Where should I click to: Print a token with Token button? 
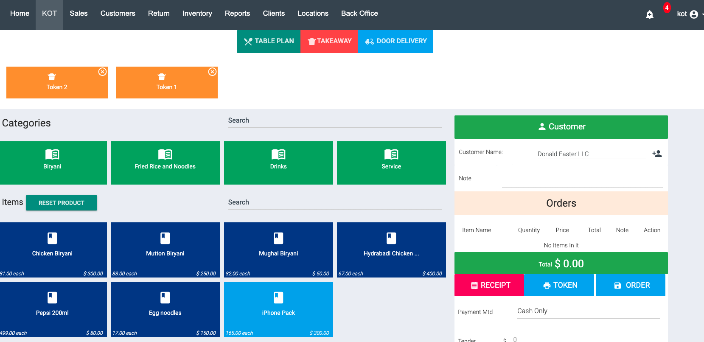559,285
